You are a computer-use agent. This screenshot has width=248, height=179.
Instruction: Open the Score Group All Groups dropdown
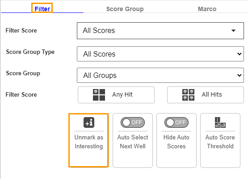coord(160,75)
